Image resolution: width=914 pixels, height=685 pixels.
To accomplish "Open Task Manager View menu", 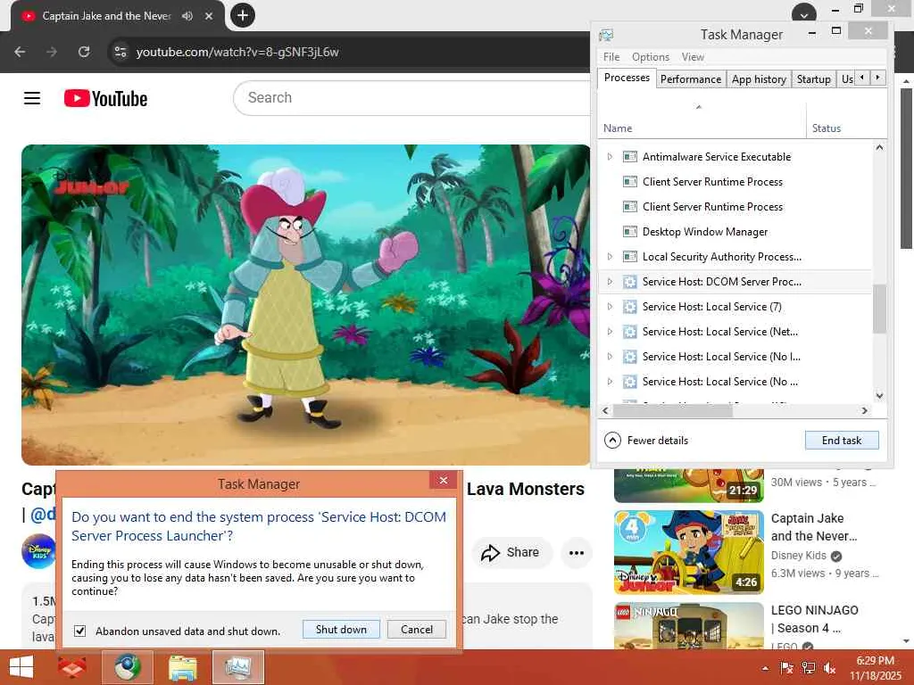I will point(693,57).
